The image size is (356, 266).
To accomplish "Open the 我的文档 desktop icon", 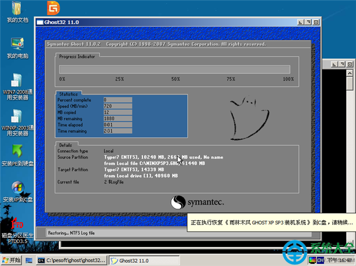I will tap(16, 11).
